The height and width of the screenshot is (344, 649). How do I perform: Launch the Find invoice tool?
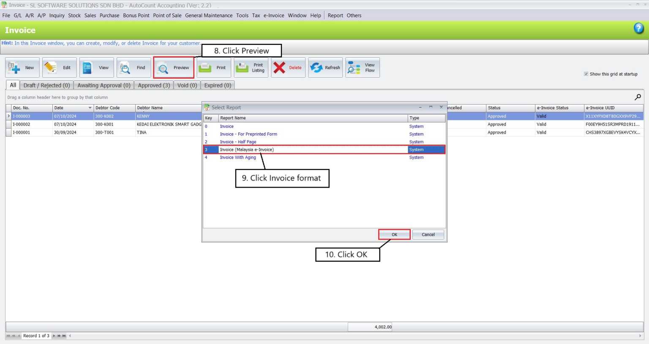134,67
